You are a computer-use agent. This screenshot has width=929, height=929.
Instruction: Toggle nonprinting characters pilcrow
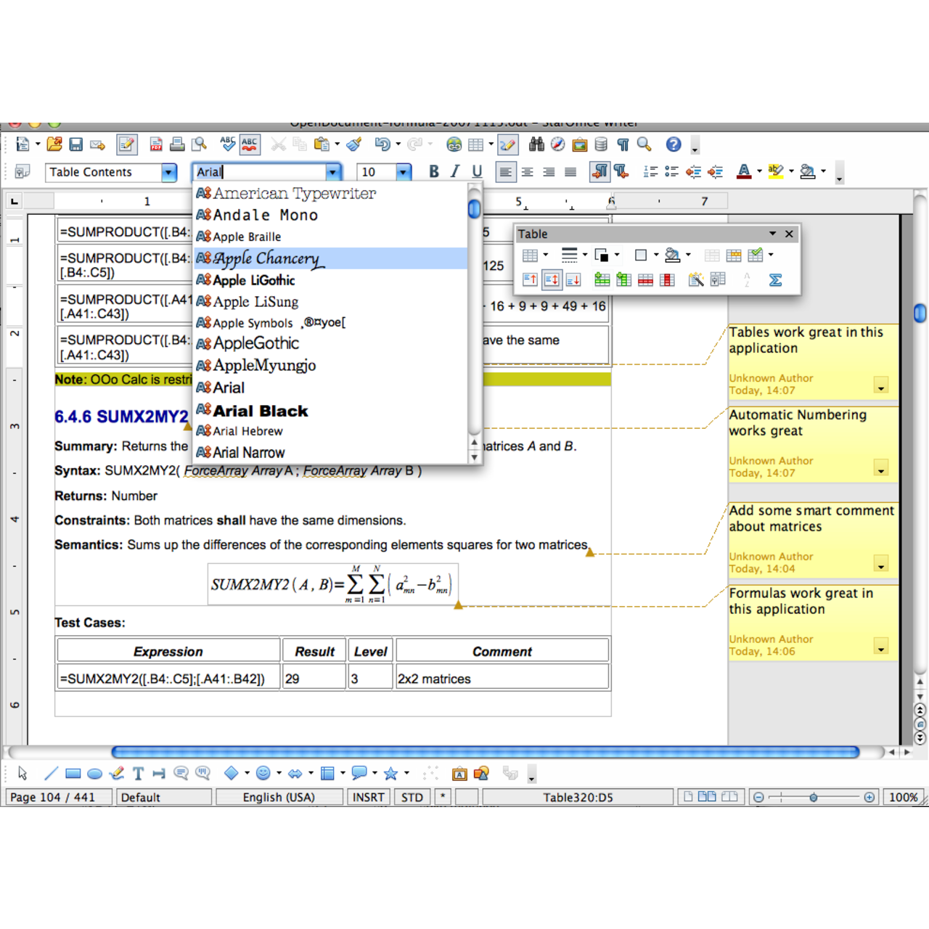click(623, 144)
